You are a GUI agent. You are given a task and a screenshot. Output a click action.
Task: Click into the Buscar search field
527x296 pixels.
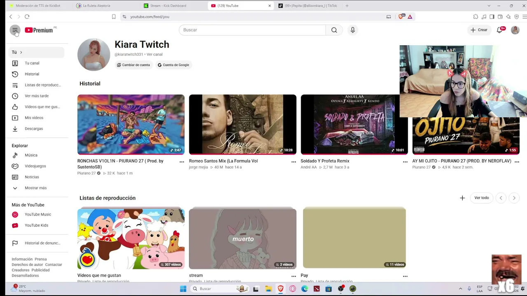point(252,30)
